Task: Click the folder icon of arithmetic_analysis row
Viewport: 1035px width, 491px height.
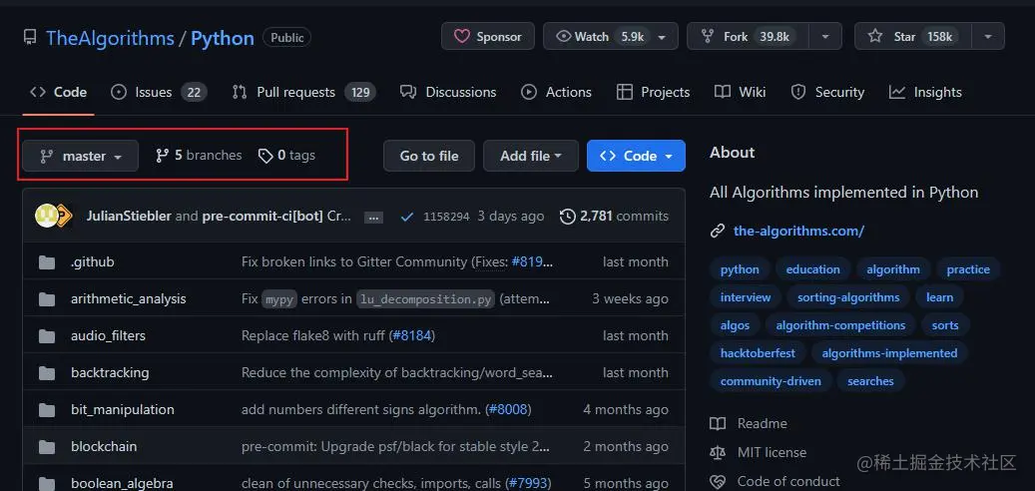Action: click(46, 299)
